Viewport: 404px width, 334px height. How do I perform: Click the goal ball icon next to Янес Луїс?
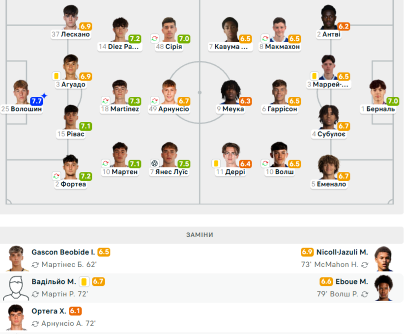(155, 163)
